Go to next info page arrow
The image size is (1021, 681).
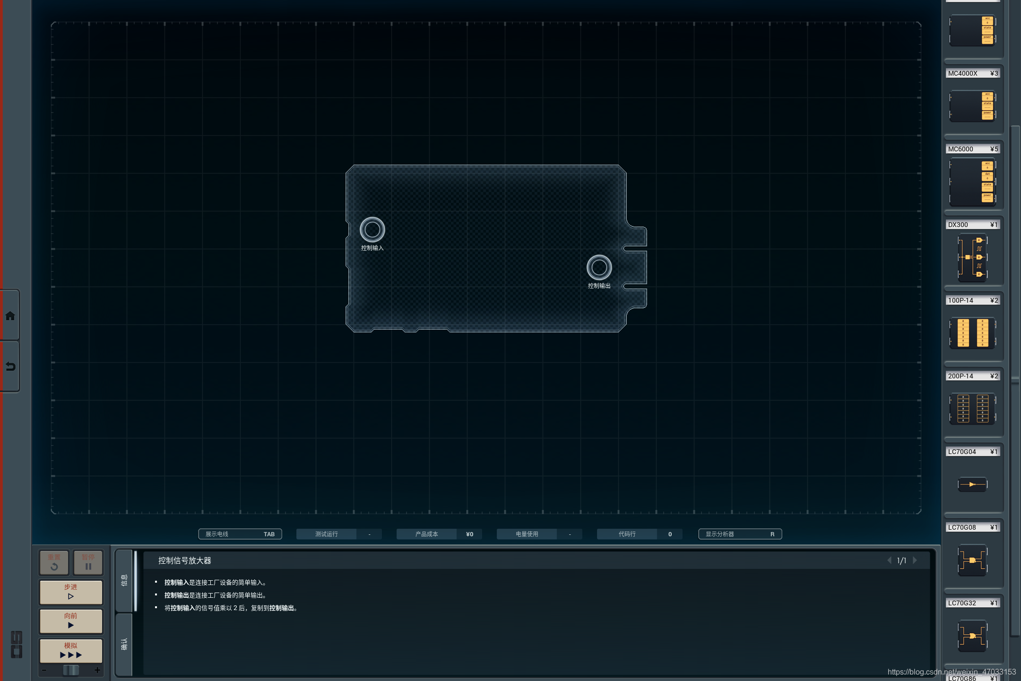pyautogui.click(x=915, y=560)
